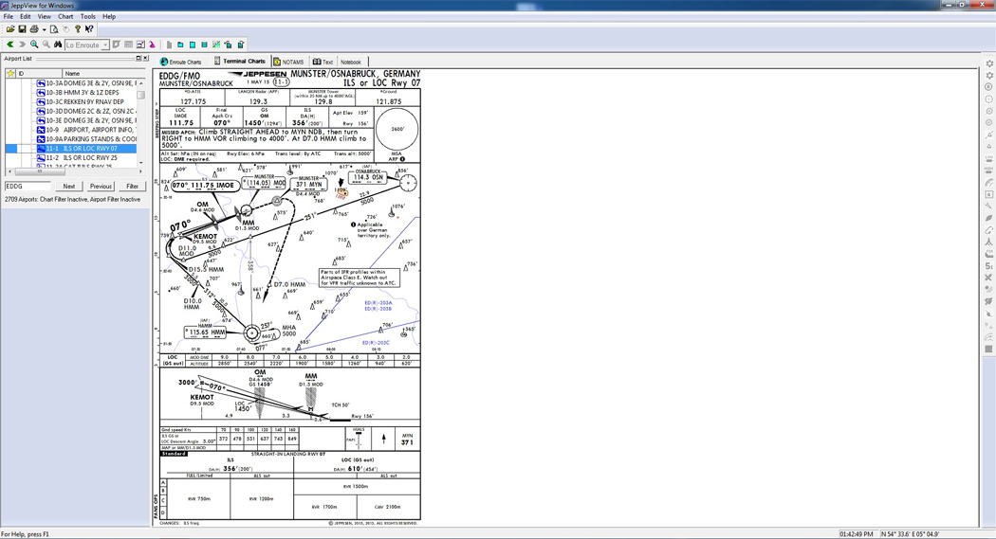Click the ILS or LOC Rwy 07 chart

click(x=289, y=297)
